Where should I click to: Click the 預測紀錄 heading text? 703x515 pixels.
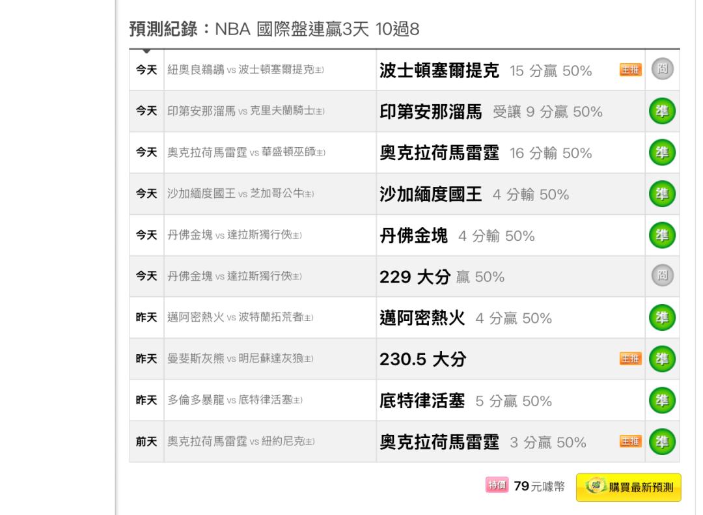tap(163, 29)
